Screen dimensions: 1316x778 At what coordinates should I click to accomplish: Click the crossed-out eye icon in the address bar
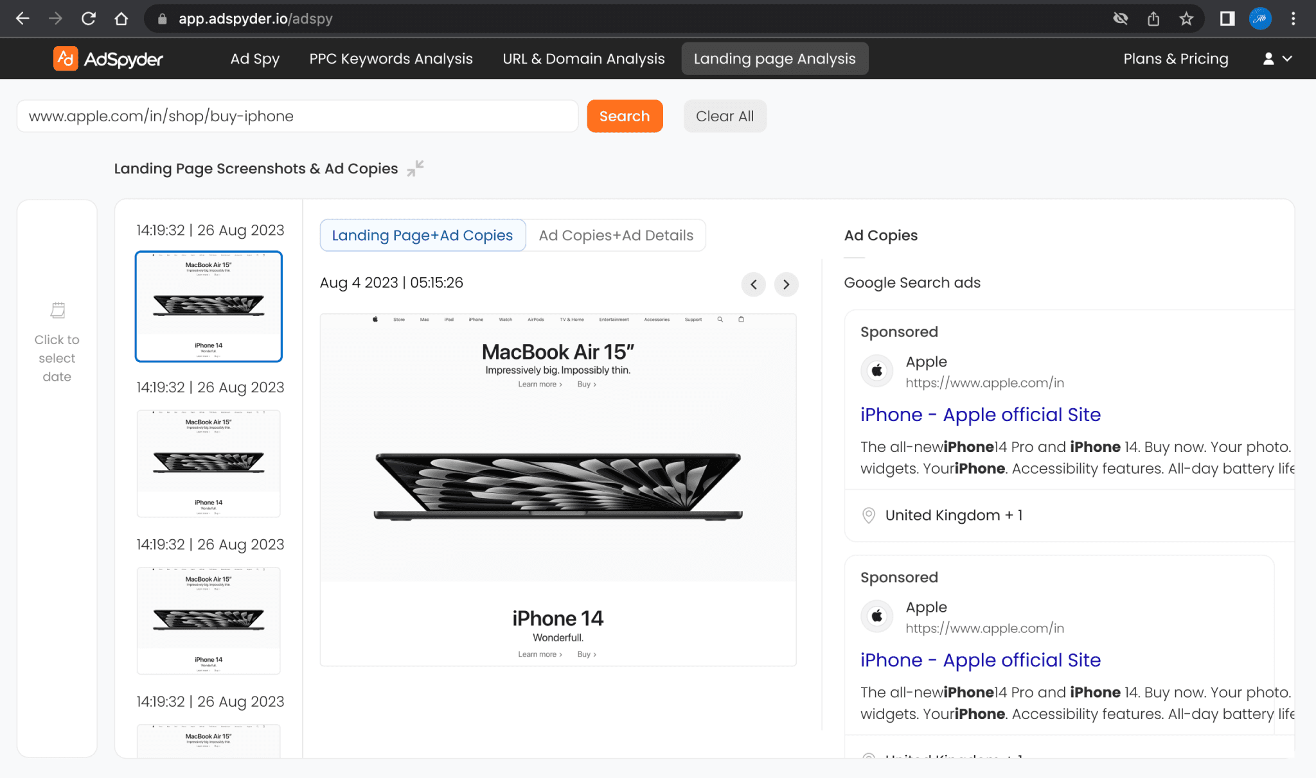point(1121,19)
